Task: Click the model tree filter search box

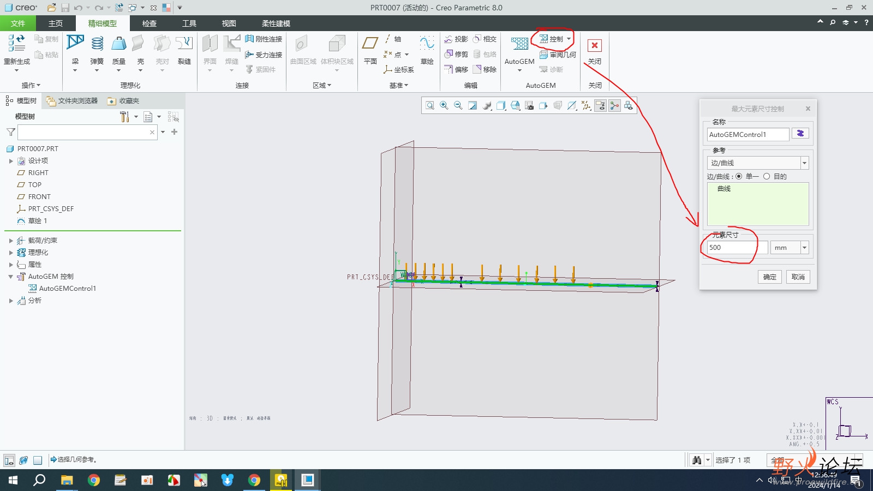Action: [87, 132]
